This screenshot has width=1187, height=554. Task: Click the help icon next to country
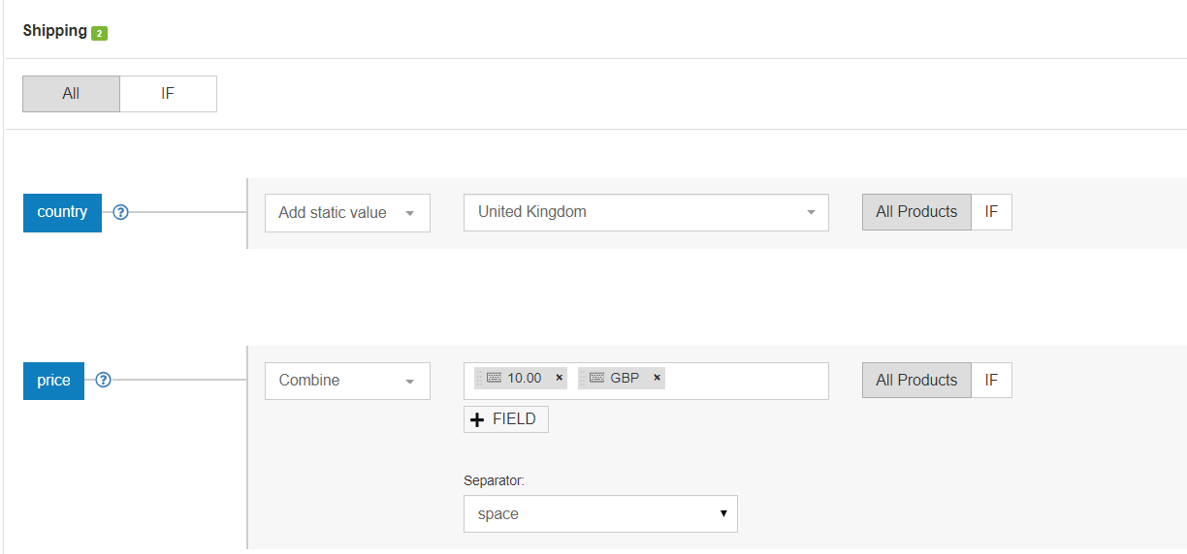(x=121, y=212)
